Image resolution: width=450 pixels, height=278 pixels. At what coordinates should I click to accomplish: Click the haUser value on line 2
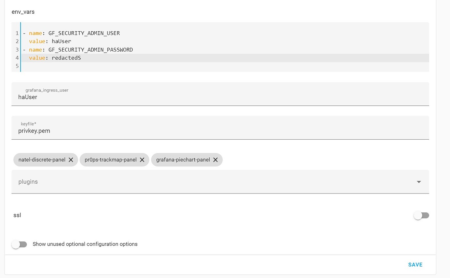pos(61,41)
